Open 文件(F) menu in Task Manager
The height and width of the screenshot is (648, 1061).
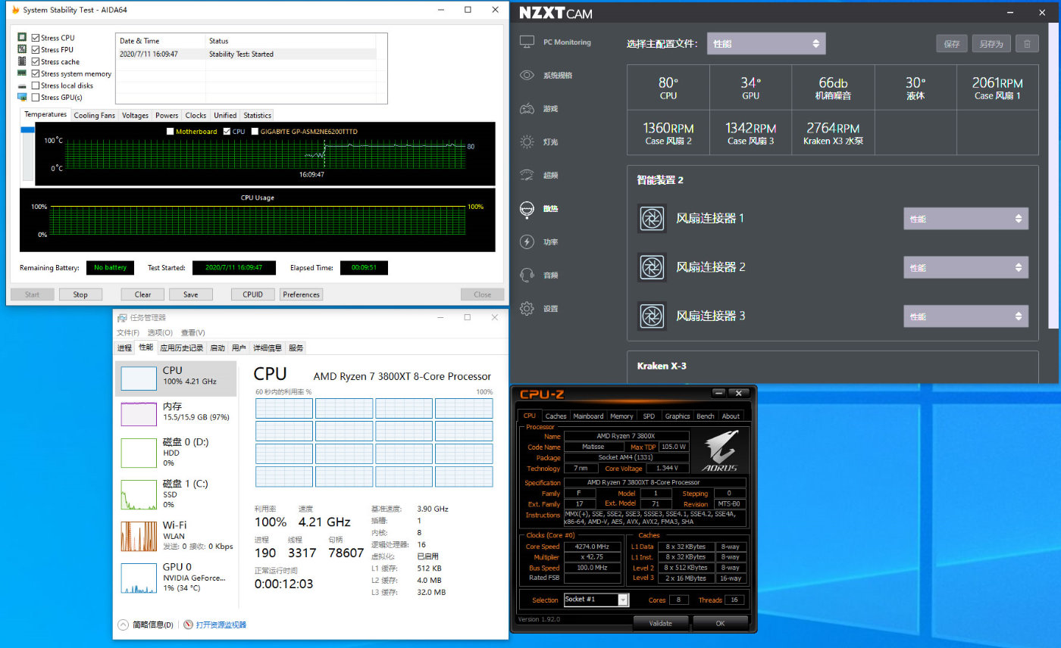[130, 332]
